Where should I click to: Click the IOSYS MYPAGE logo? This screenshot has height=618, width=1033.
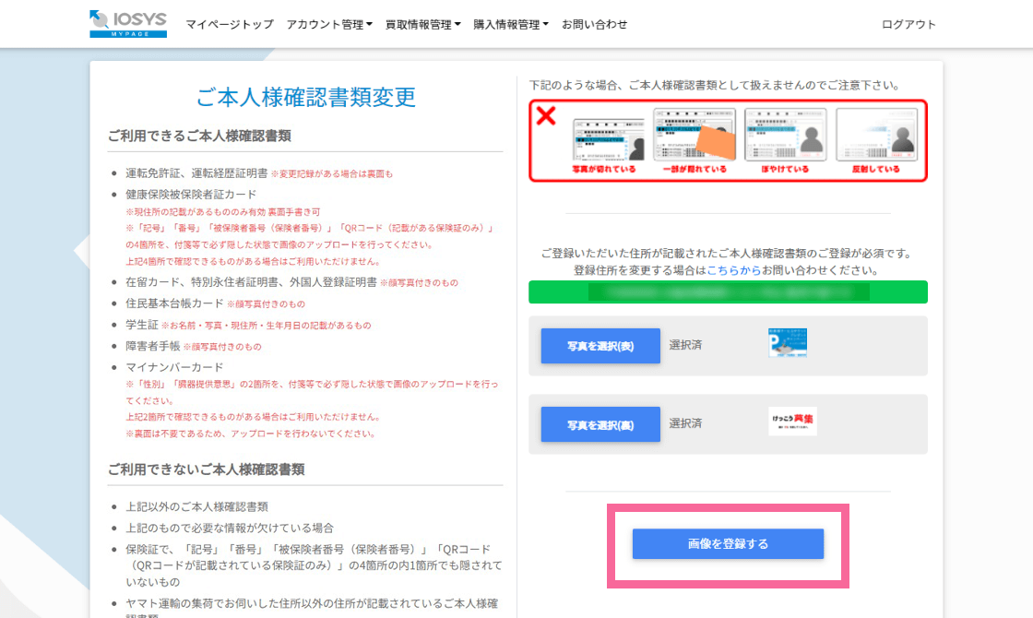pos(128,24)
